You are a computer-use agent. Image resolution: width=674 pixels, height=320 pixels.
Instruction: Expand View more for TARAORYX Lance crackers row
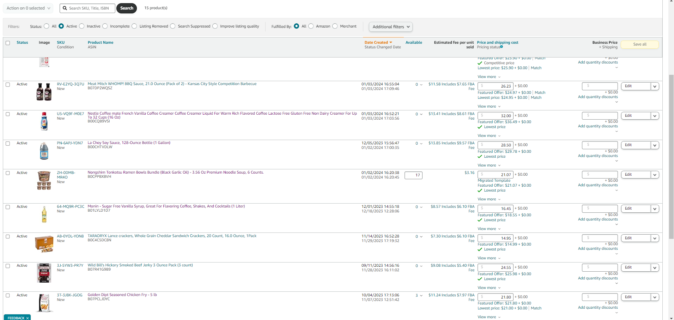[489, 258]
